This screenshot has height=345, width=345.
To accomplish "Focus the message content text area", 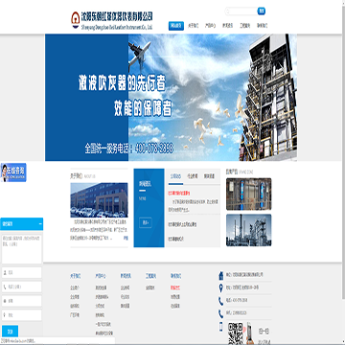I will [22, 249].
